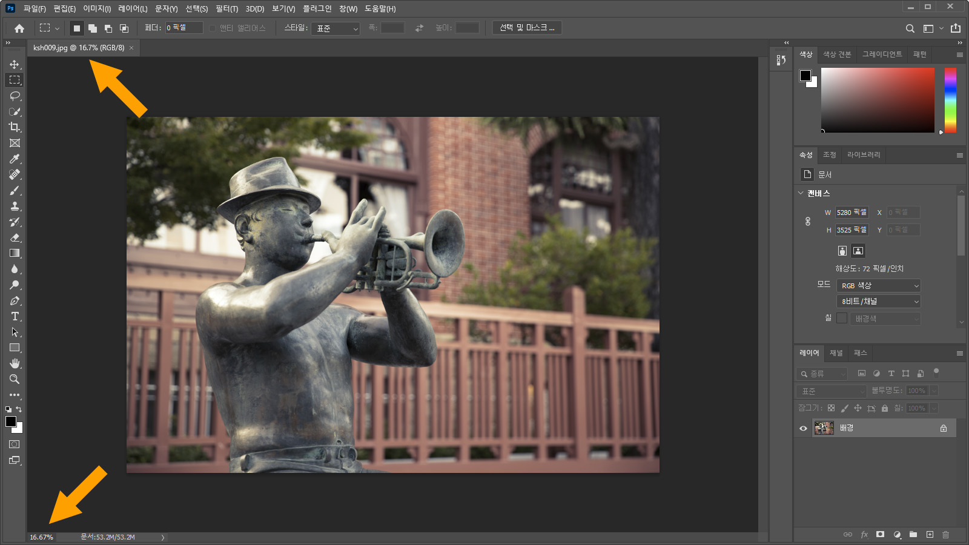Open the 파일(F) menu
Viewport: 969px width, 545px height.
tap(35, 8)
